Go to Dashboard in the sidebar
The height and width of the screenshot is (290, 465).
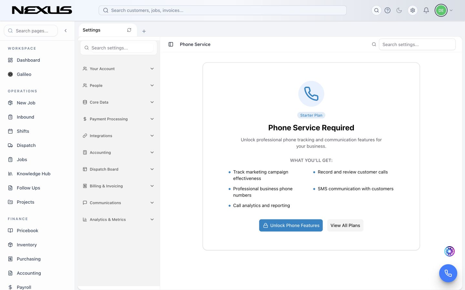tap(37, 60)
